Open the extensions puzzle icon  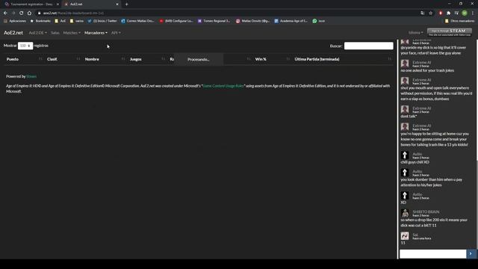448,13
